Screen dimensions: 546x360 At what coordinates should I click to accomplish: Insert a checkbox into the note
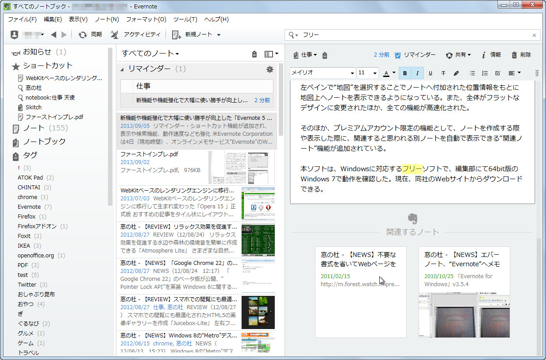tap(497, 73)
